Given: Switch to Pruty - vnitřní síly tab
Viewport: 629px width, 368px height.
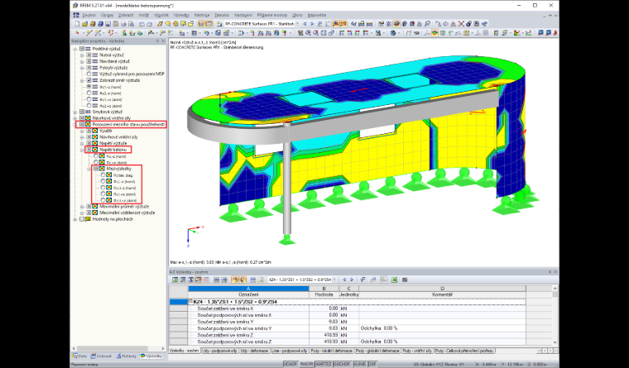Looking at the screenshot, I should click(x=418, y=351).
